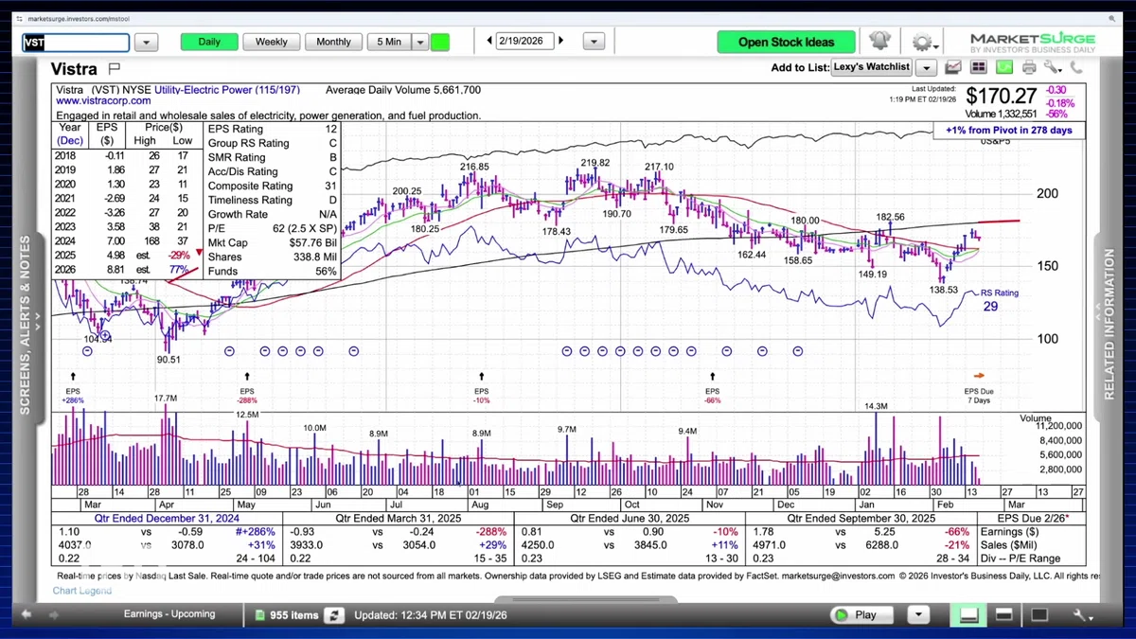Open the chart view icon near watchlist
The image size is (1136, 639).
tap(953, 68)
